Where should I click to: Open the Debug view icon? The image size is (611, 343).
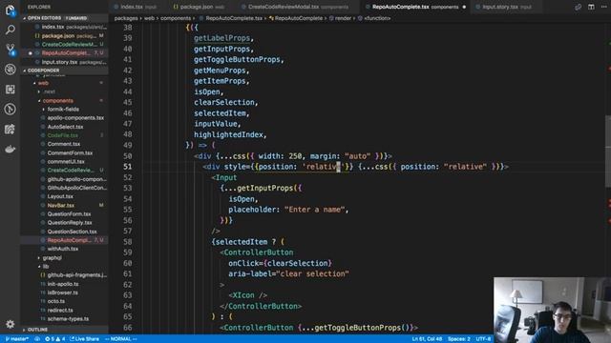tap(11, 70)
